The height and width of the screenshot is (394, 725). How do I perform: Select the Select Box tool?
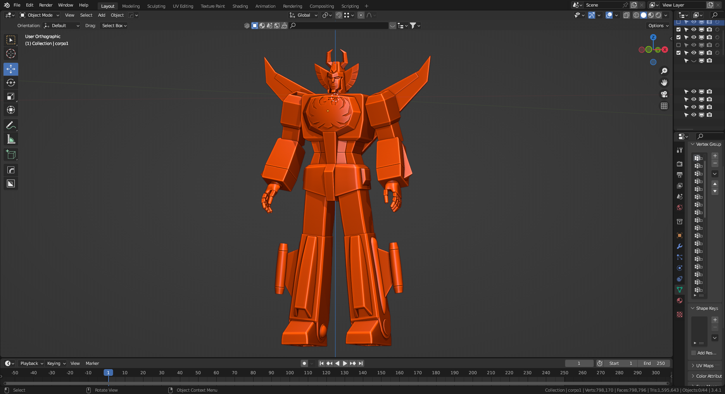[x=11, y=40]
